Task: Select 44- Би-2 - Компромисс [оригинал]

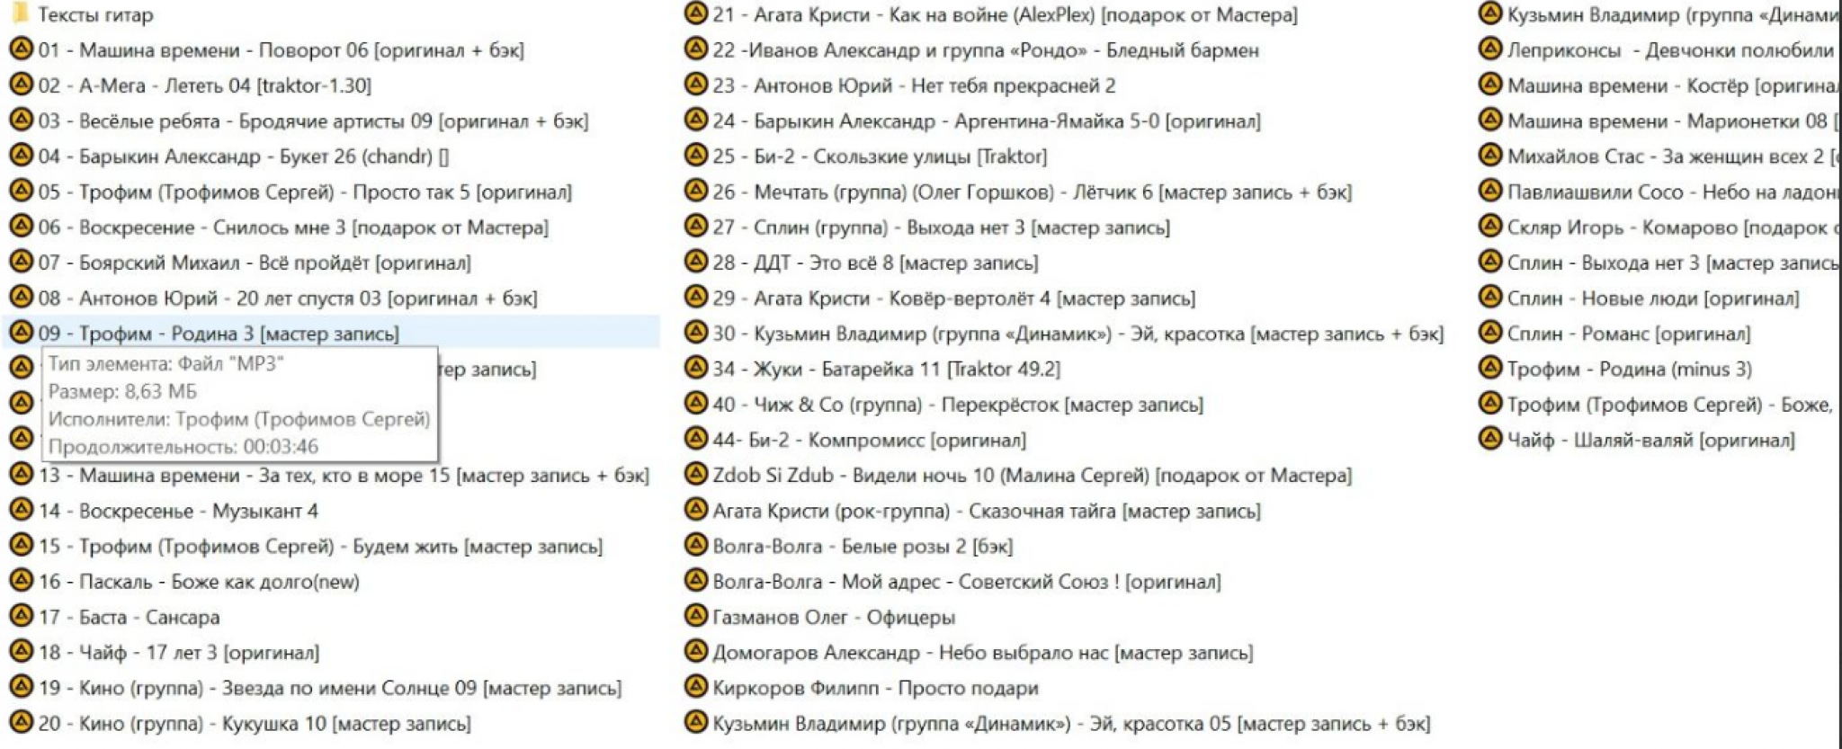Action: point(870,440)
